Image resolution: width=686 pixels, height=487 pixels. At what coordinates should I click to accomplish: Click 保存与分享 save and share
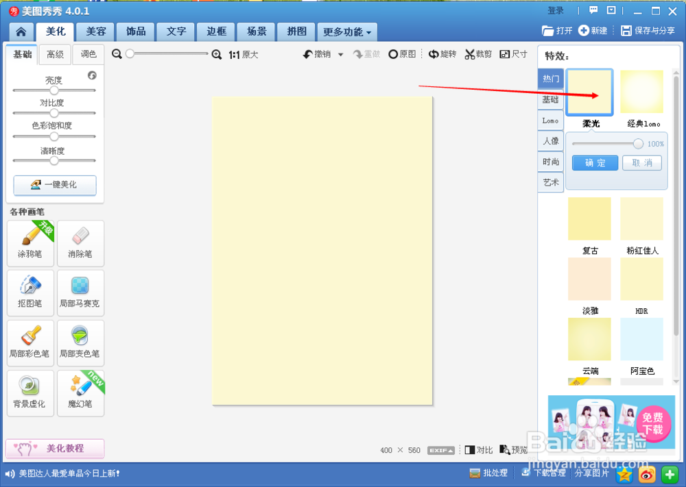tap(648, 31)
